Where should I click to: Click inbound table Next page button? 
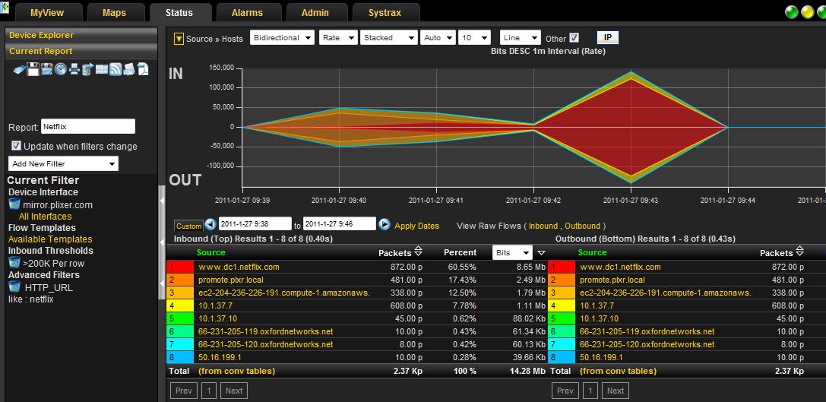pyautogui.click(x=234, y=391)
